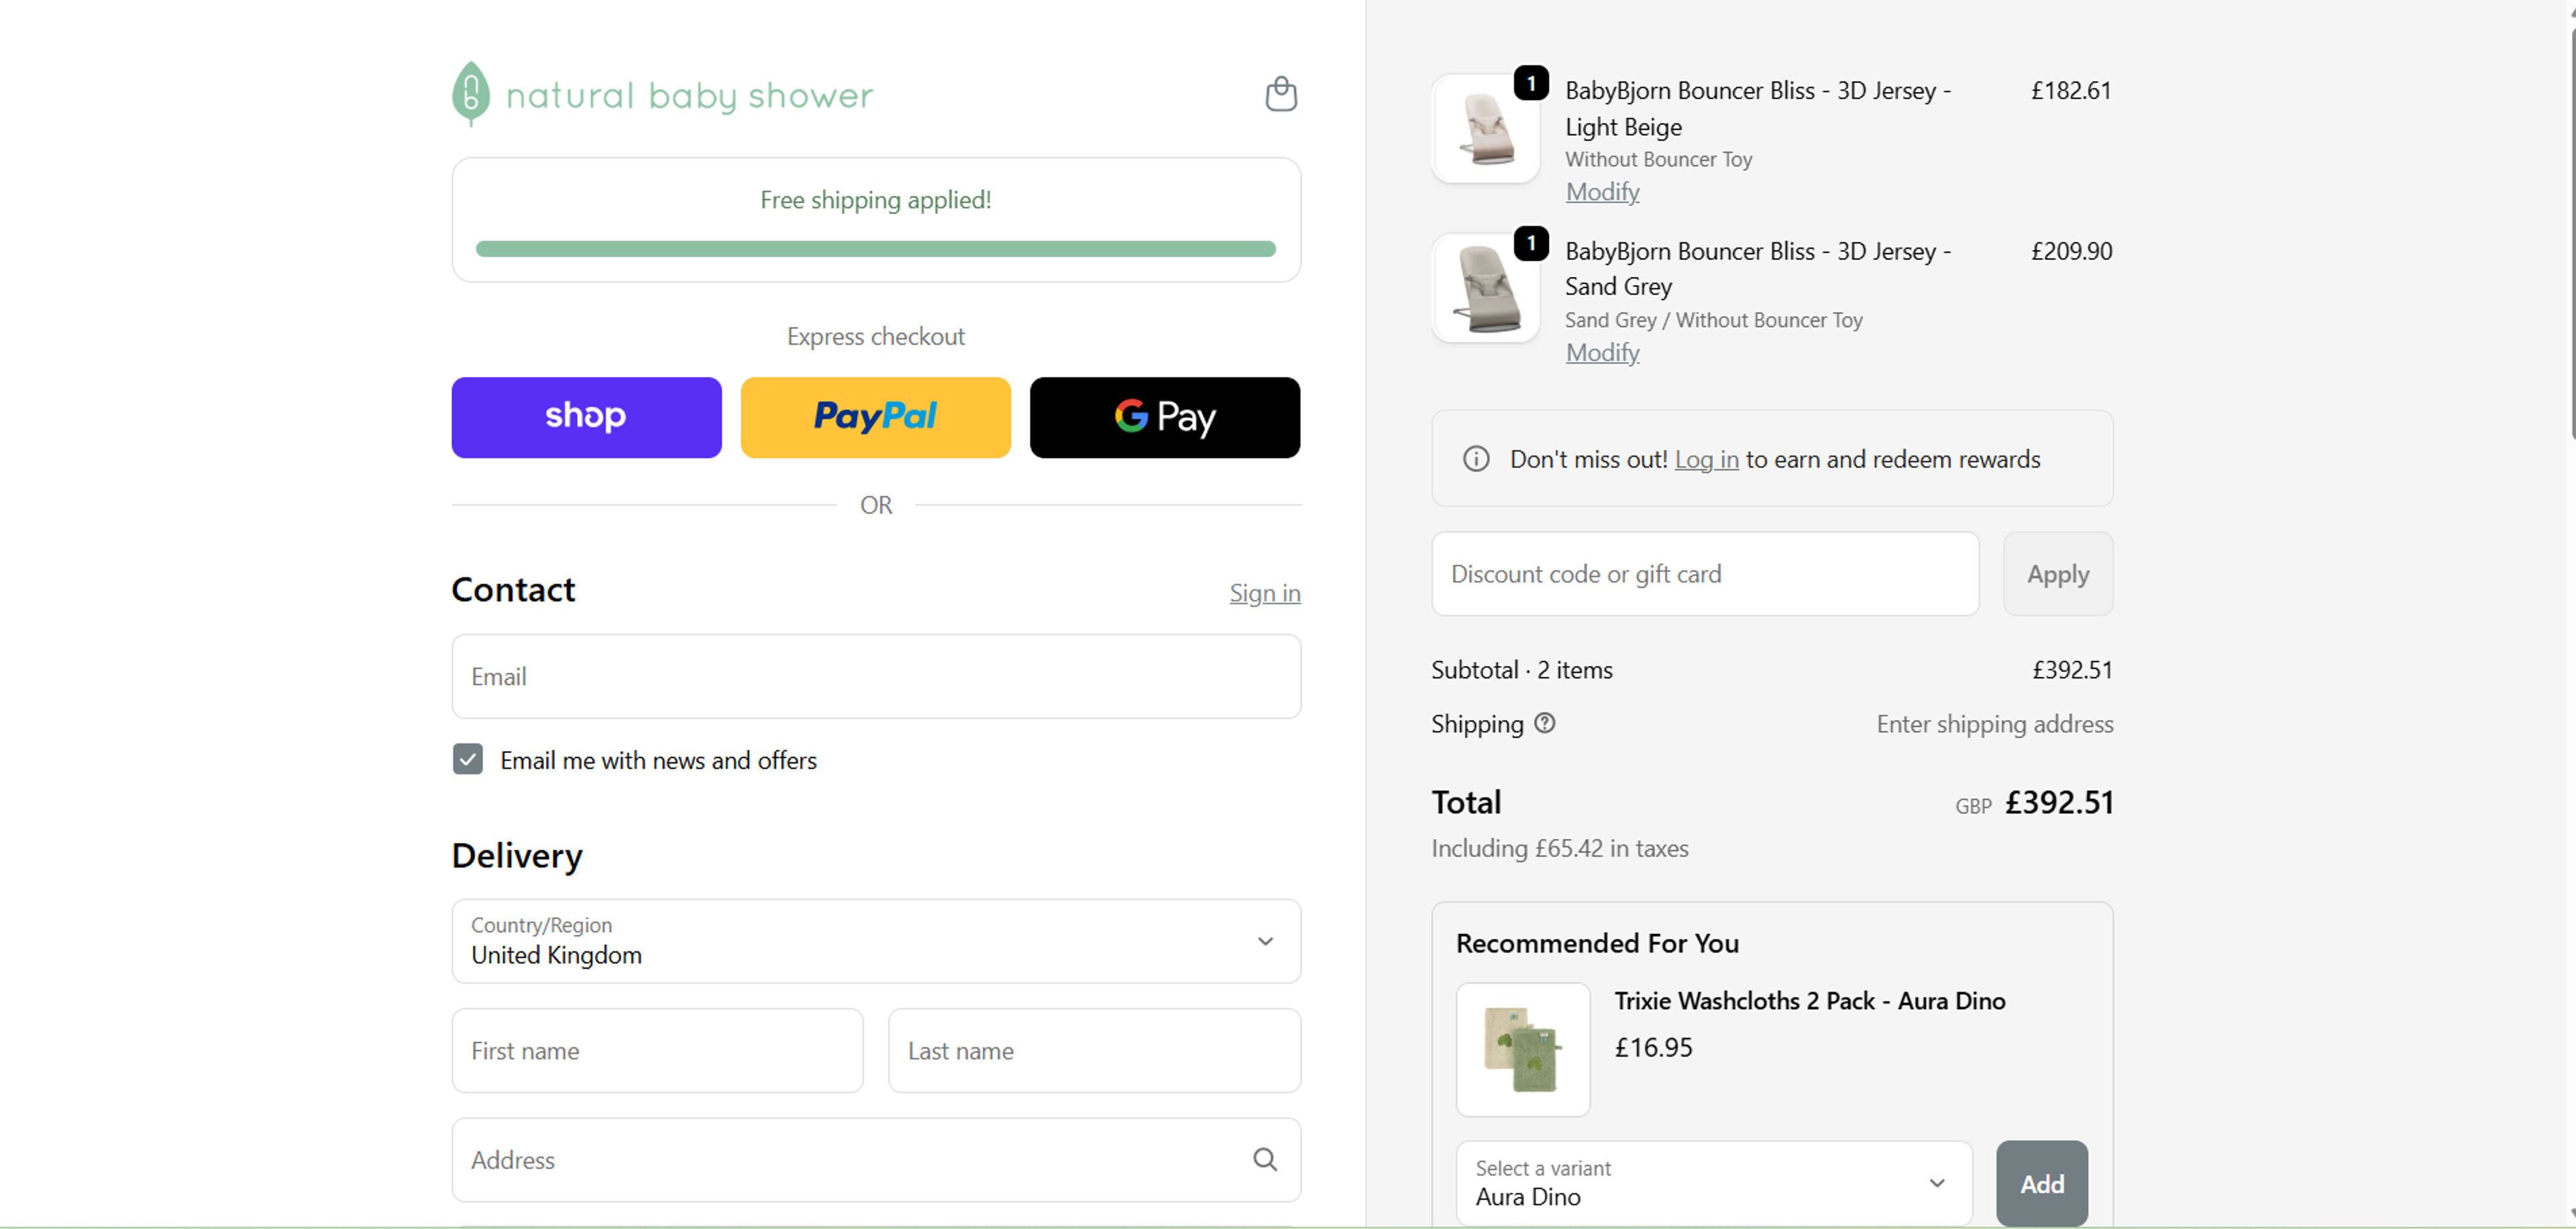
Task: Choose Google Pay checkout
Action: point(1164,416)
